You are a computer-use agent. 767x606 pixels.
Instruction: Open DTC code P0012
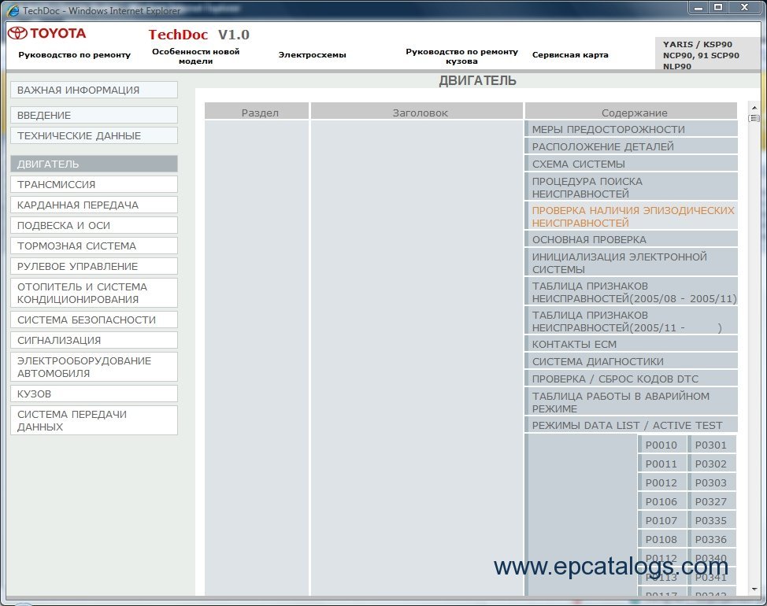661,483
